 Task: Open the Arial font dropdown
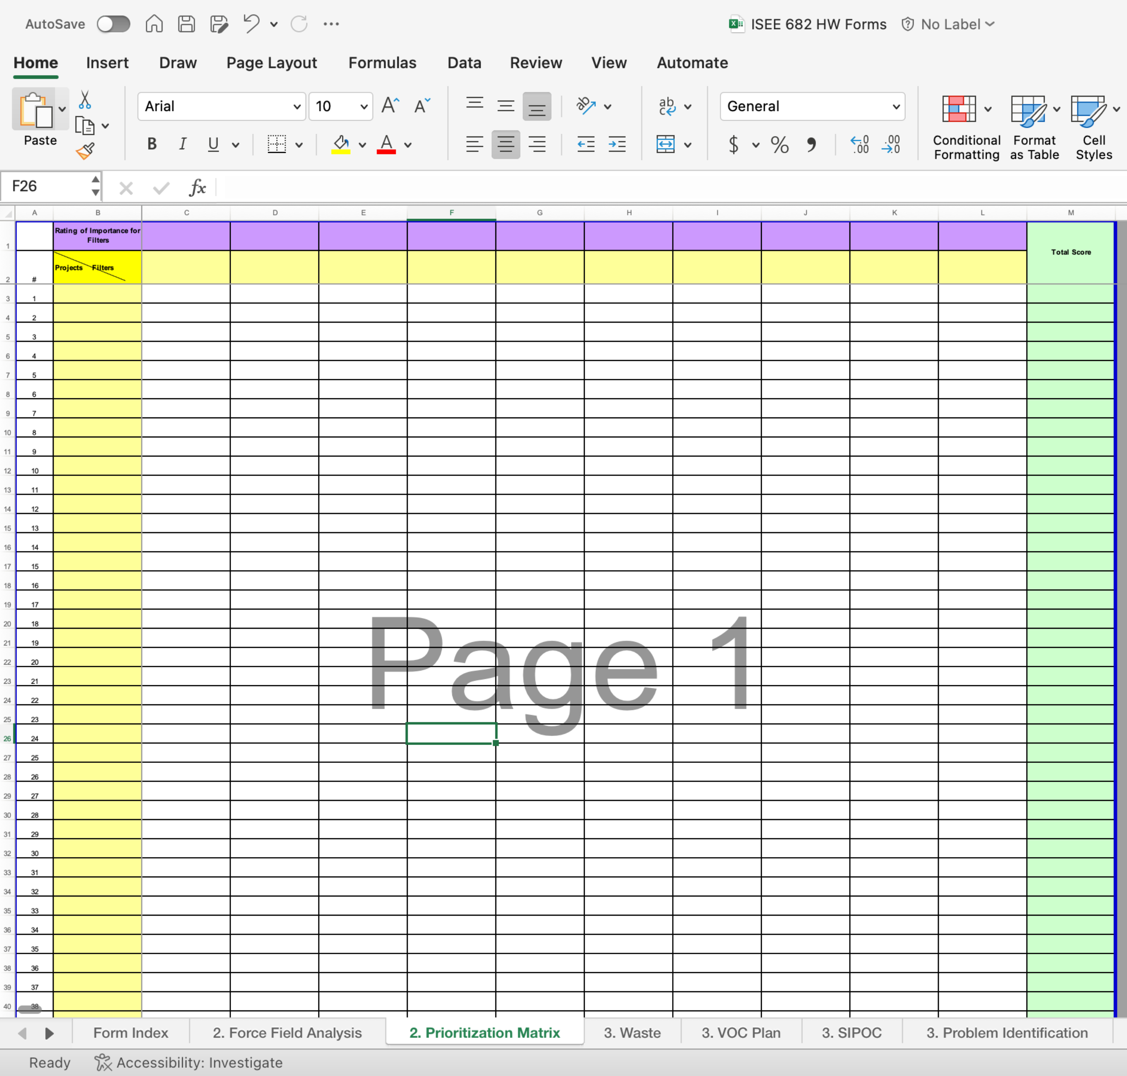296,106
